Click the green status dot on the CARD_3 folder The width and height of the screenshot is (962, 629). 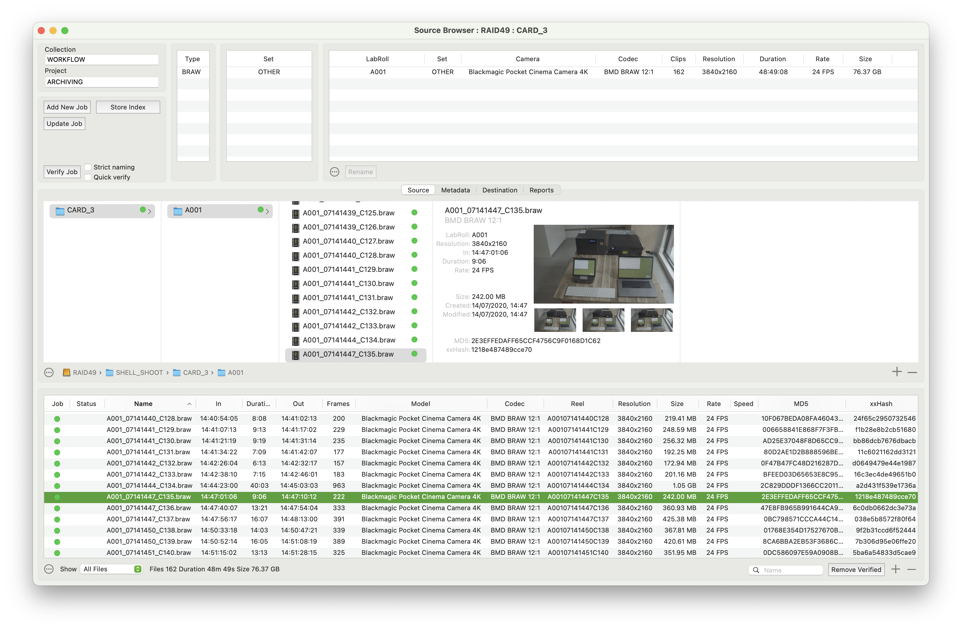point(143,209)
